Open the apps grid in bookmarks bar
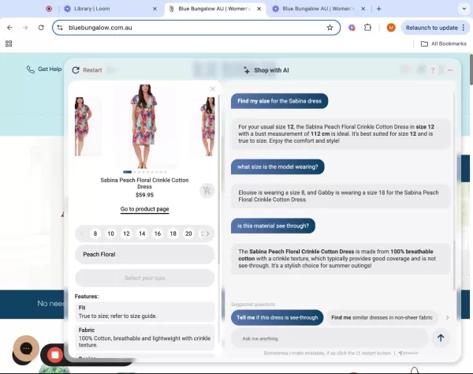Image resolution: width=473 pixels, height=374 pixels. pyautogui.click(x=9, y=43)
